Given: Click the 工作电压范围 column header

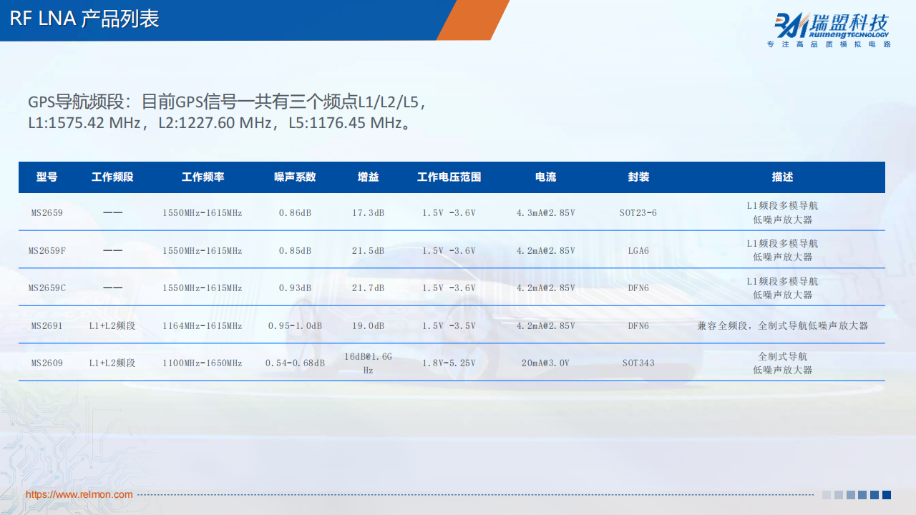Looking at the screenshot, I should 449,177.
